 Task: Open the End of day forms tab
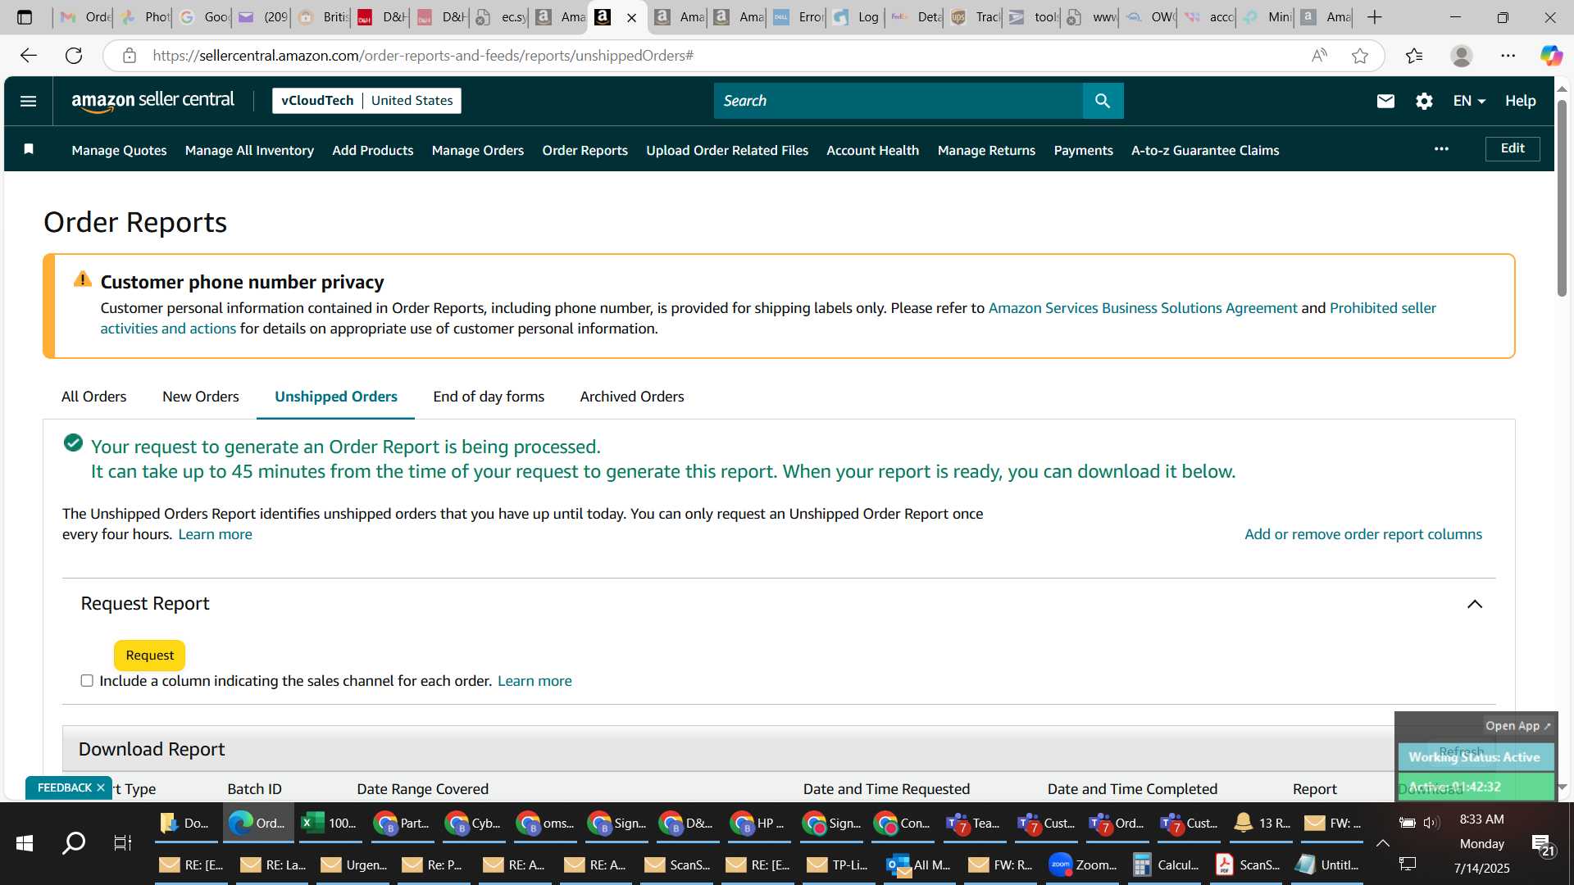(x=489, y=397)
